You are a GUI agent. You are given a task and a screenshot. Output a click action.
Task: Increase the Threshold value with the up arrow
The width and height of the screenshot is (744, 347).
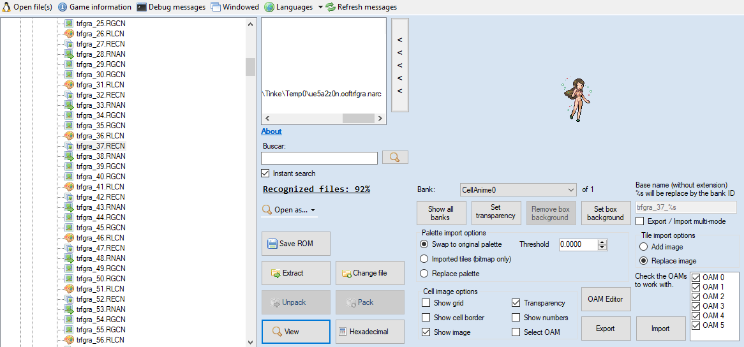coord(602,242)
